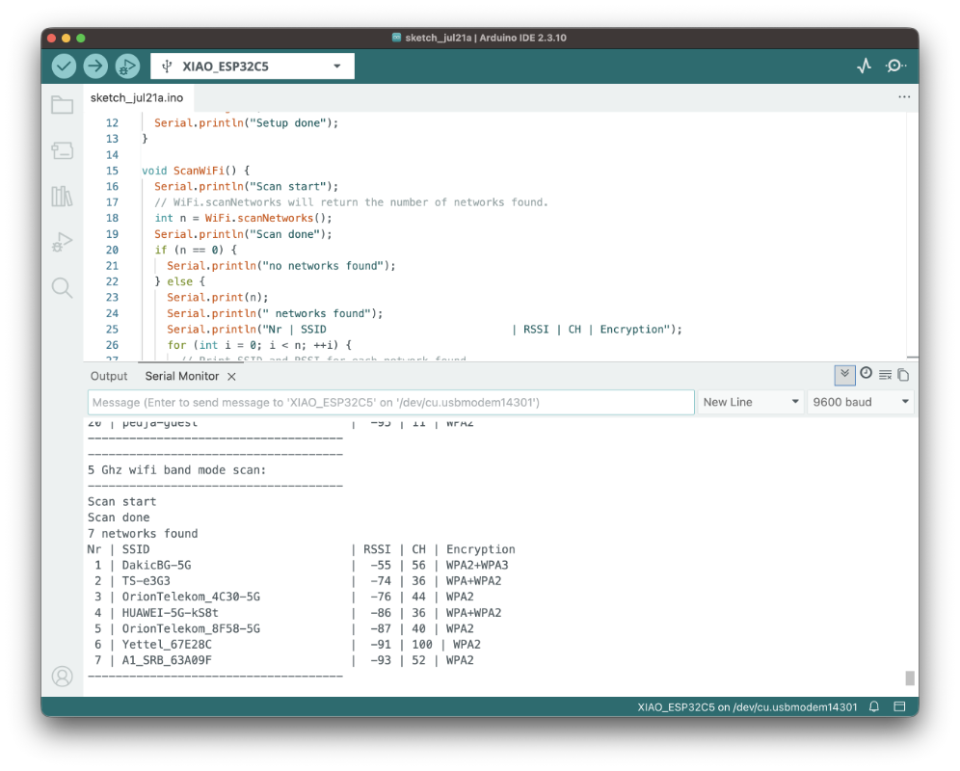Click the 'Scan done' output line
The image size is (960, 771).
[x=119, y=518]
